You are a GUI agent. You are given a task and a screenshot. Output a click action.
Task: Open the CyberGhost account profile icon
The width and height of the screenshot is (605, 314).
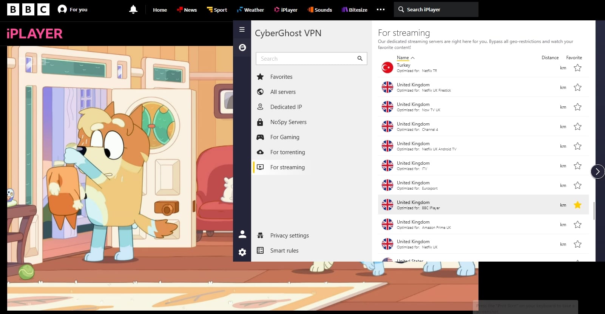point(242,234)
